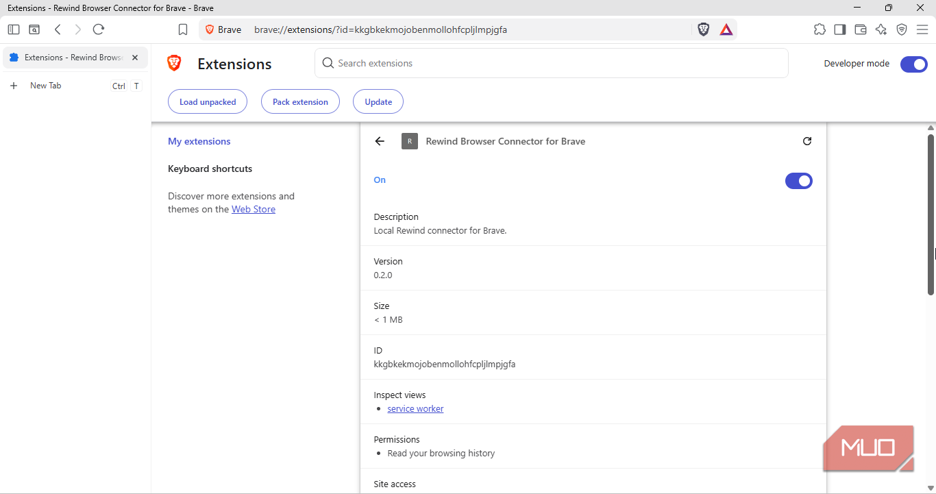Open the Brave VPN shield icon
The width and height of the screenshot is (936, 494).
902,29
